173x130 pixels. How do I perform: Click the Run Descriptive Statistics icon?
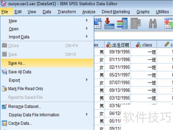[x=136, y=23]
